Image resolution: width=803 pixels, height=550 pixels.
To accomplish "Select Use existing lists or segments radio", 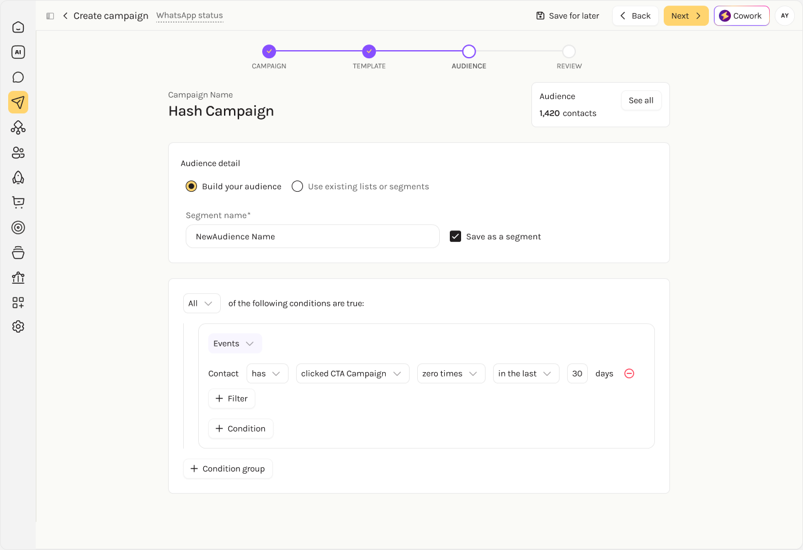I will (x=297, y=186).
